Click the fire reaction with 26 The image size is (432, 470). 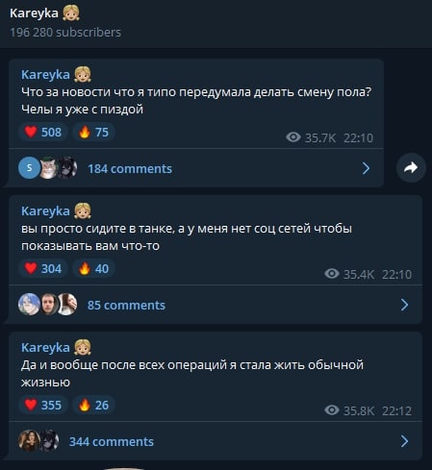coord(93,405)
